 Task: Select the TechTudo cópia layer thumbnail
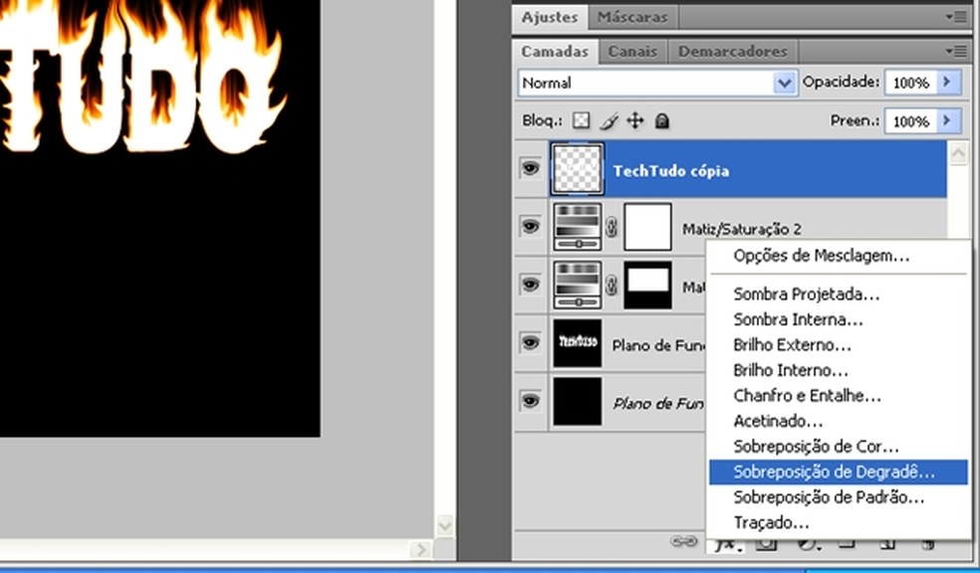[x=578, y=168]
